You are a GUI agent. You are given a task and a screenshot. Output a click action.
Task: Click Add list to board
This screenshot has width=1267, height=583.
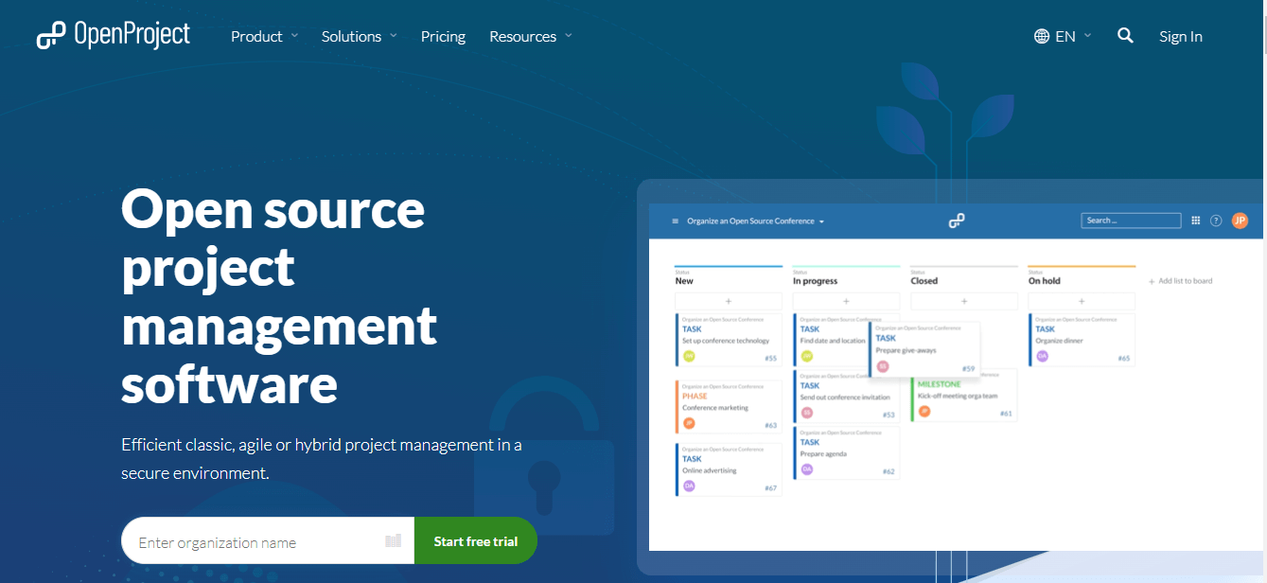tap(1180, 281)
